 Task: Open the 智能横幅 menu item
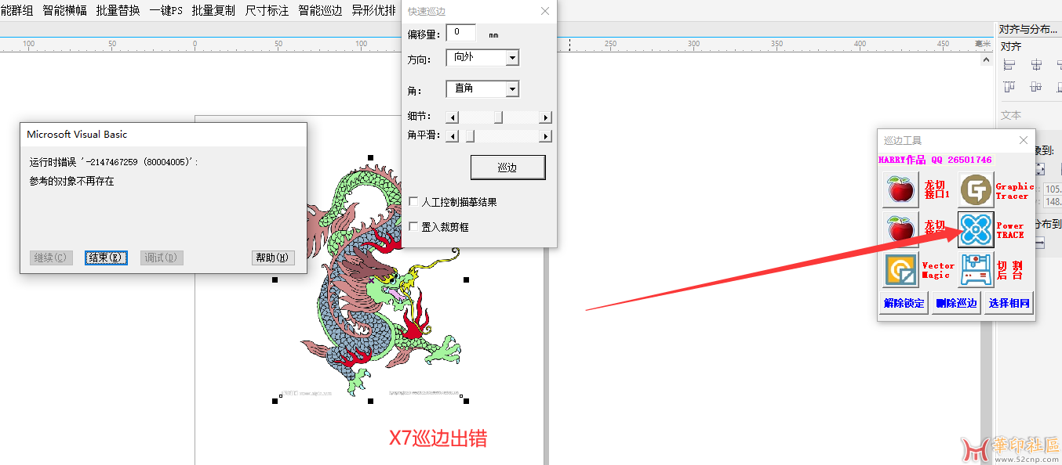coord(64,10)
